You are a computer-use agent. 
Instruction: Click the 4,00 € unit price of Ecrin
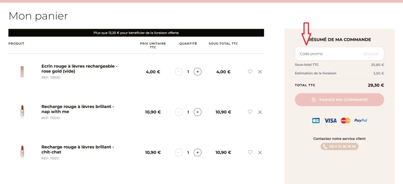(153, 72)
